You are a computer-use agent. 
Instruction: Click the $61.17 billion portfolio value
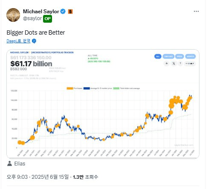[x=31, y=64]
